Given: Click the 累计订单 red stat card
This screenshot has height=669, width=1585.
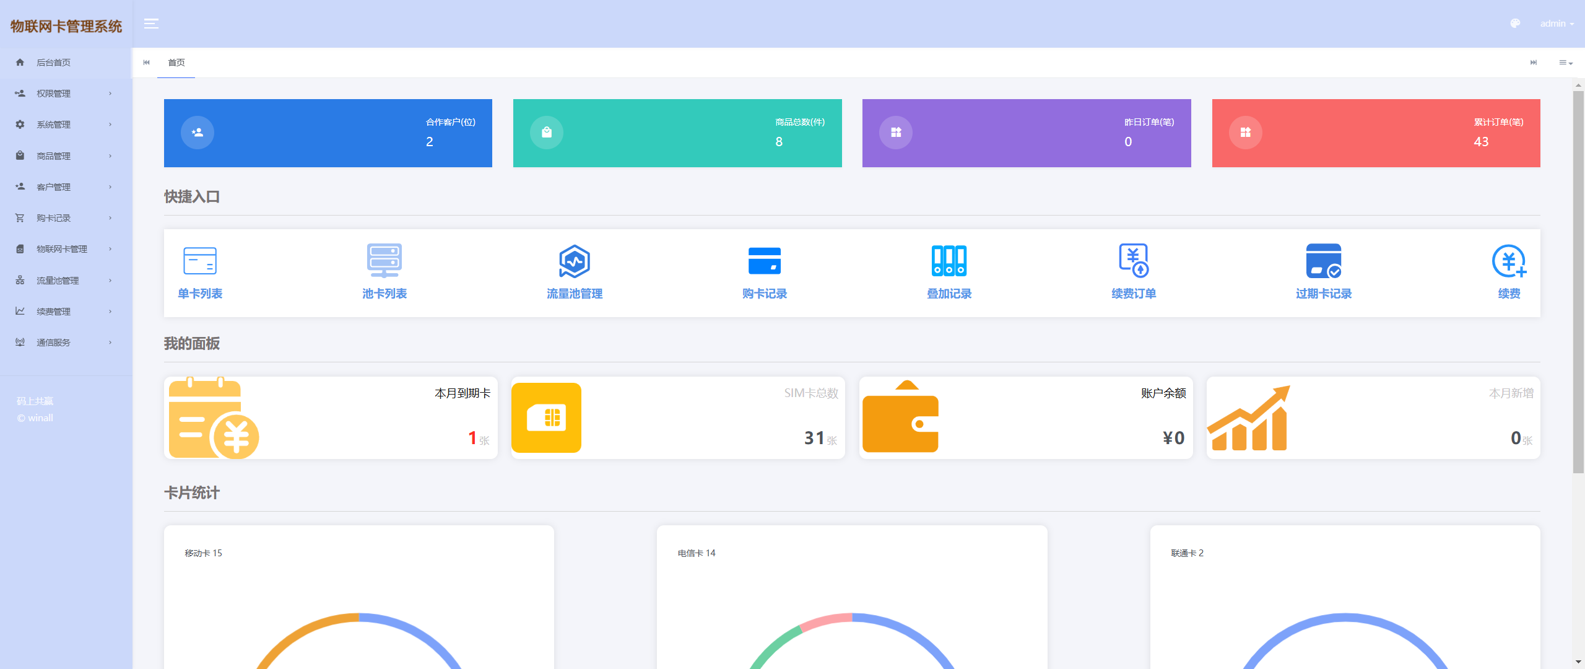Looking at the screenshot, I should [x=1376, y=133].
